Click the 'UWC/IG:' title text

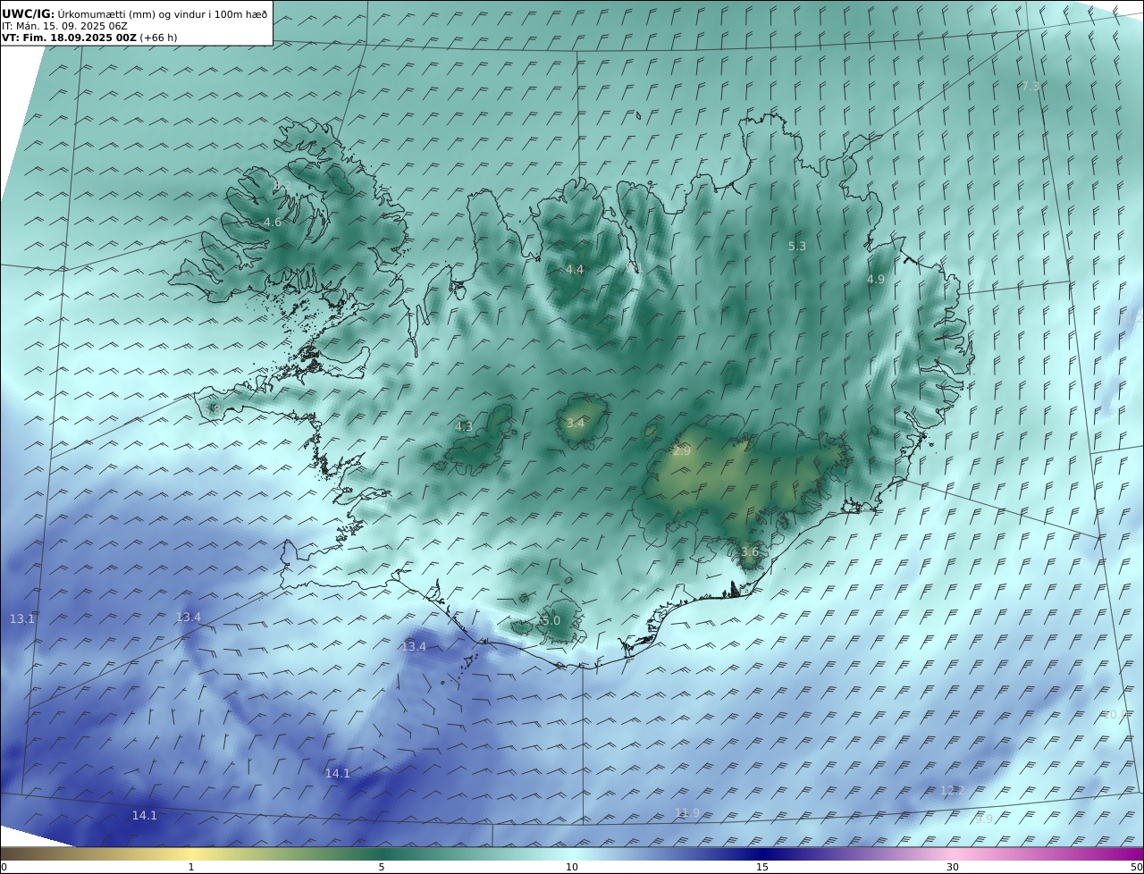(x=29, y=13)
